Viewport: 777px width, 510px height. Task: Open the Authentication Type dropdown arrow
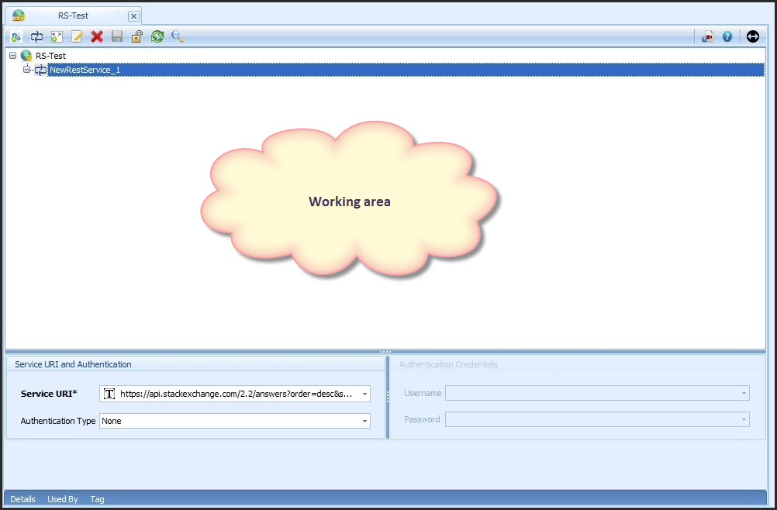364,421
